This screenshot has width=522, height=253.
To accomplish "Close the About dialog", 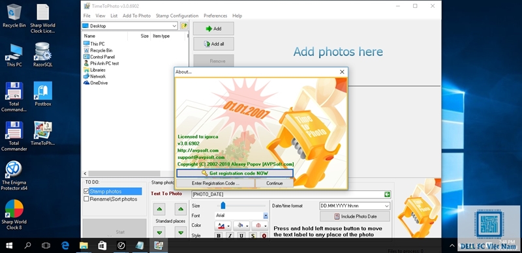I will point(342,72).
